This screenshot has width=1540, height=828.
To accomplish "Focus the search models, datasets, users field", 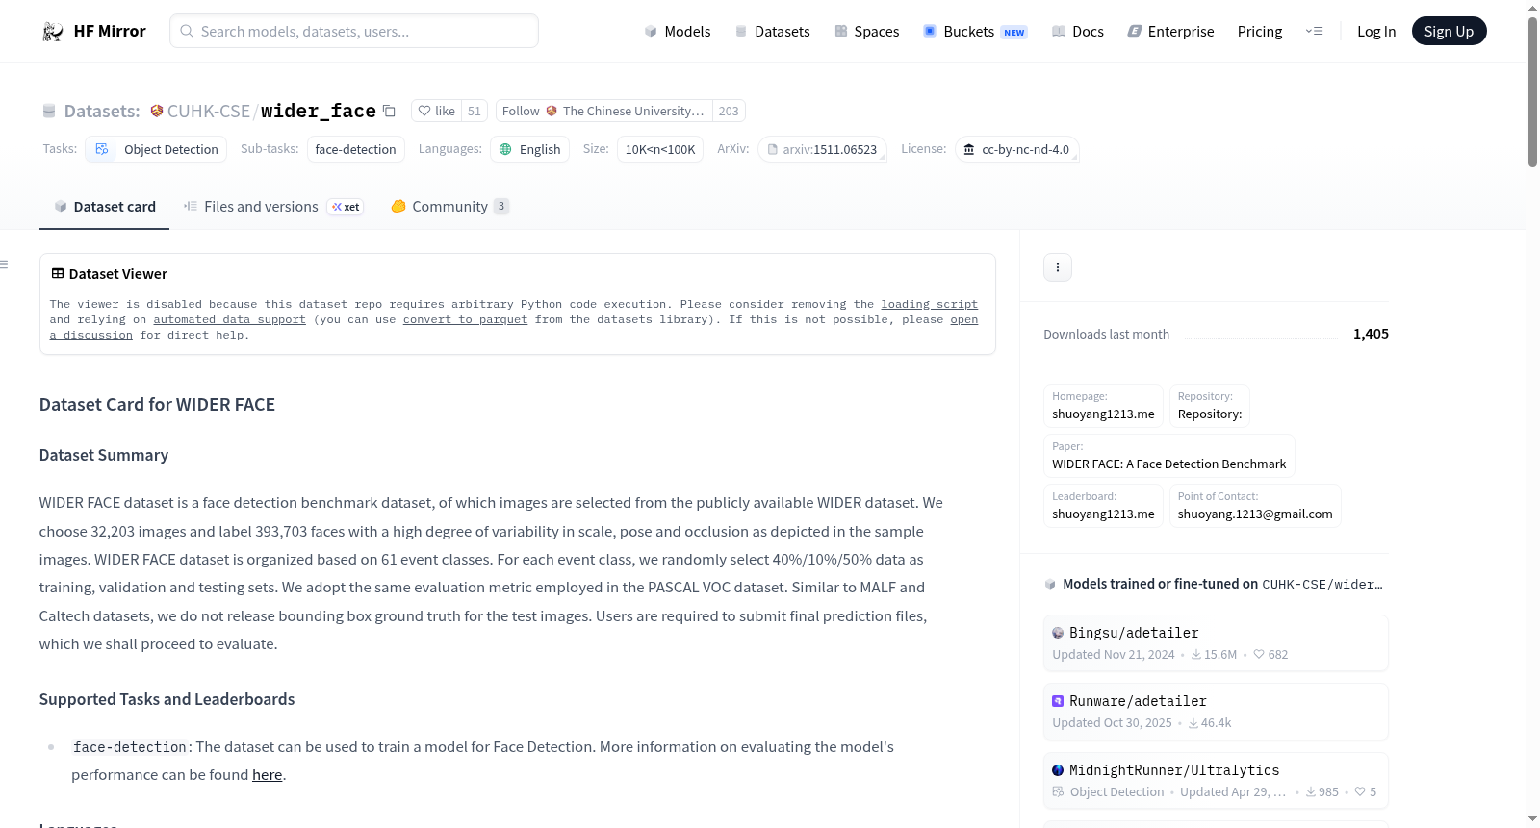I will 354,31.
